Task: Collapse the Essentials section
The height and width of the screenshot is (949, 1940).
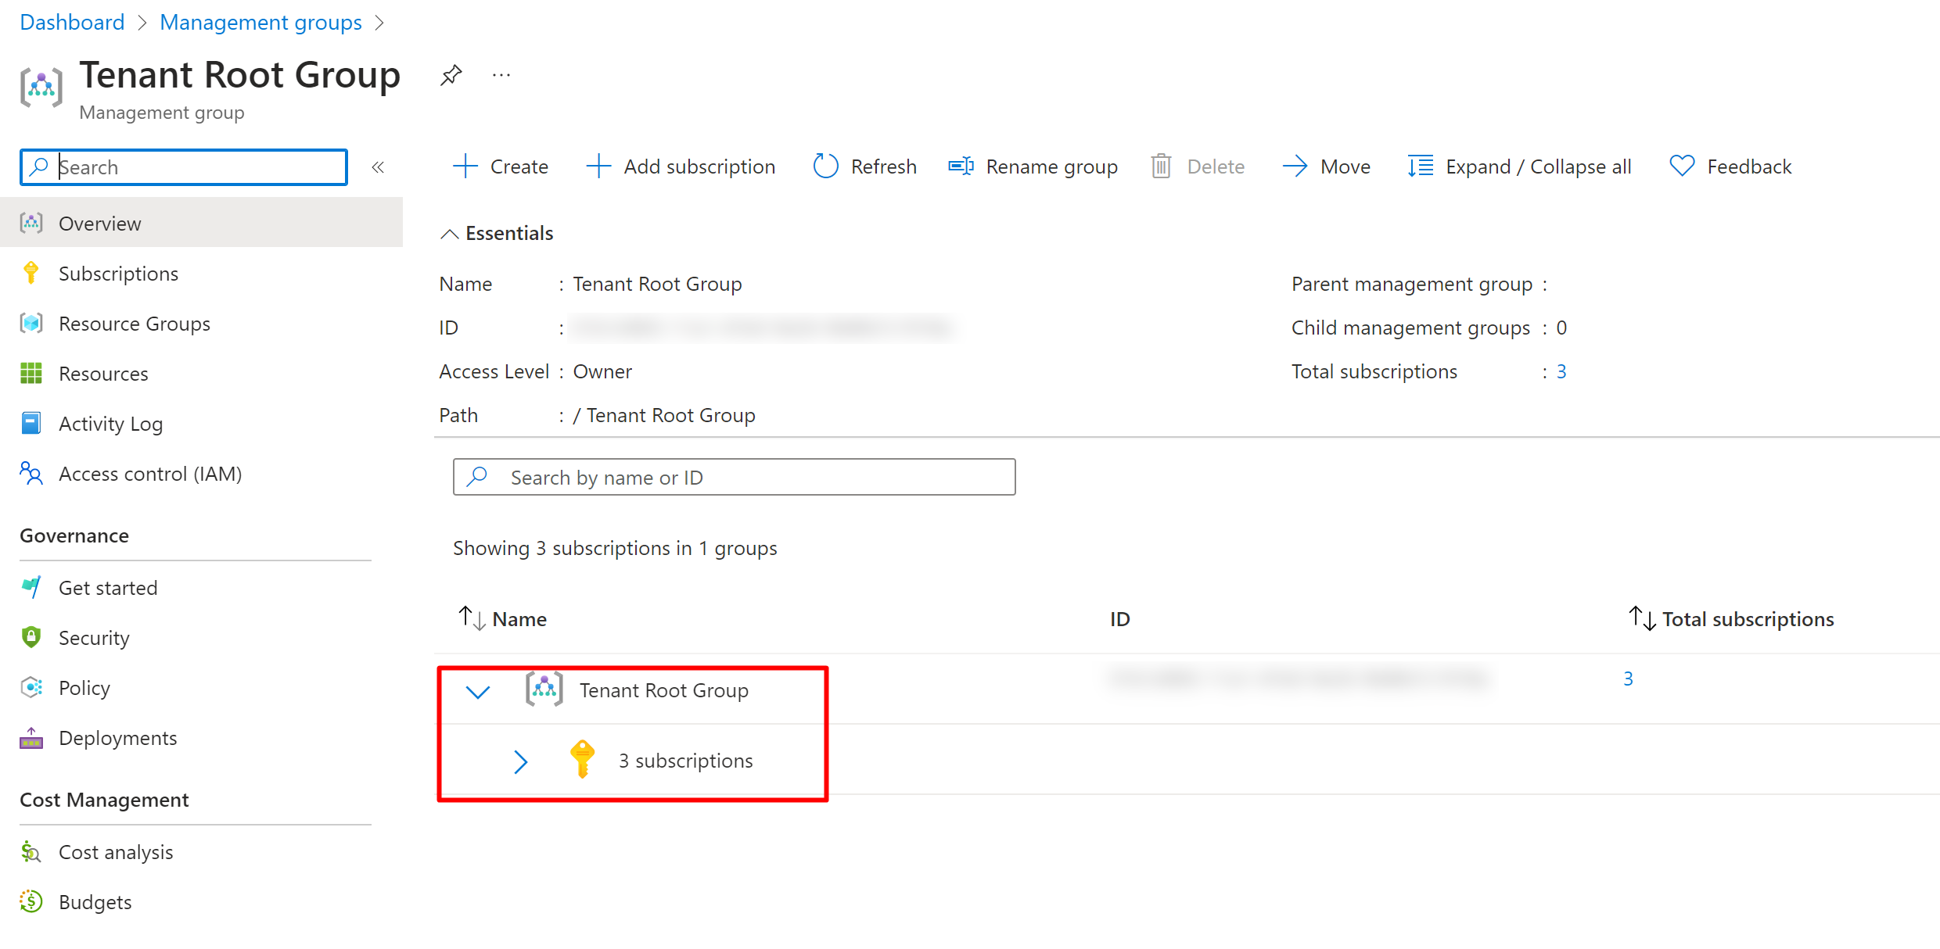Action: pyautogui.click(x=449, y=234)
